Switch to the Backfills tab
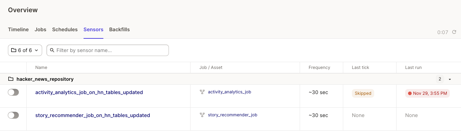 (120, 29)
